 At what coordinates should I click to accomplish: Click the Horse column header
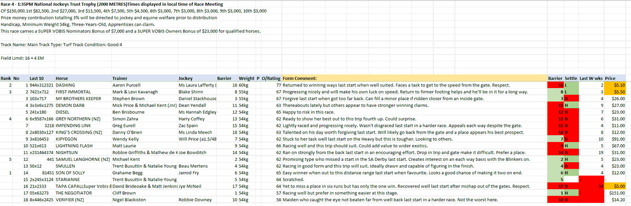coord(62,78)
